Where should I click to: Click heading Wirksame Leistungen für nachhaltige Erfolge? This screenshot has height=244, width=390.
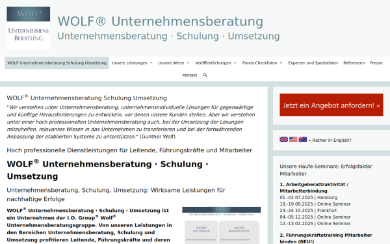point(116,195)
